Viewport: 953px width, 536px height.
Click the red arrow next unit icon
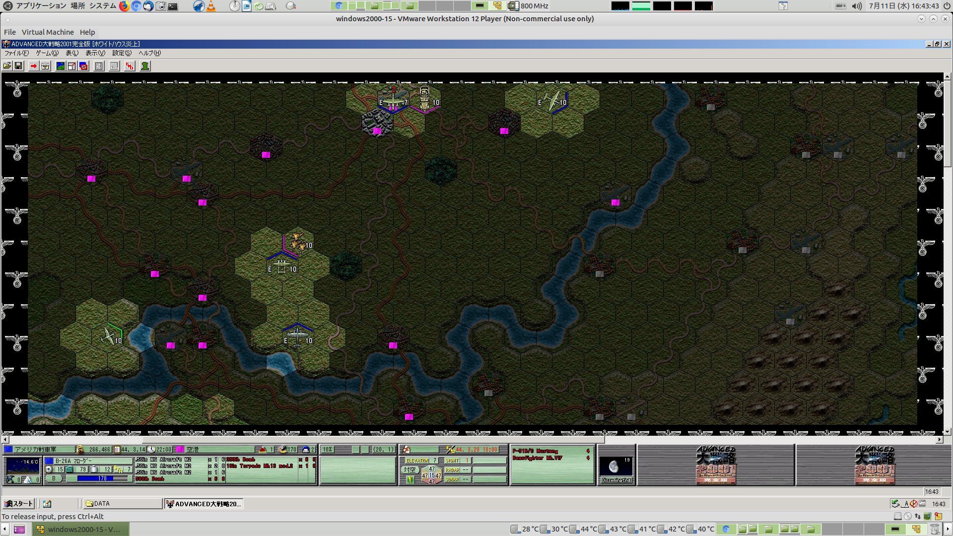33,66
